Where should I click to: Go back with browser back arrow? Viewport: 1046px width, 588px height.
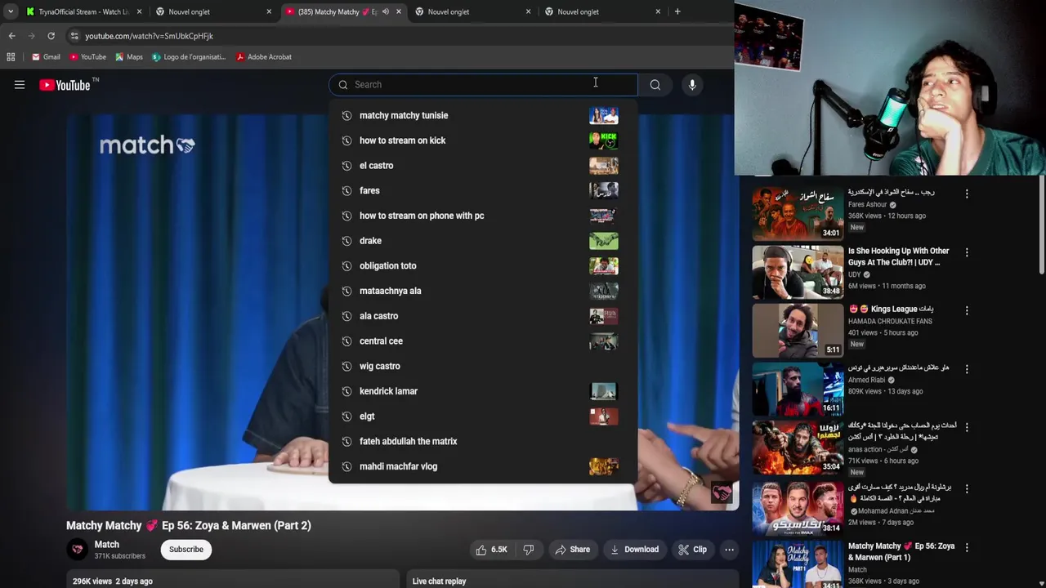tap(11, 36)
